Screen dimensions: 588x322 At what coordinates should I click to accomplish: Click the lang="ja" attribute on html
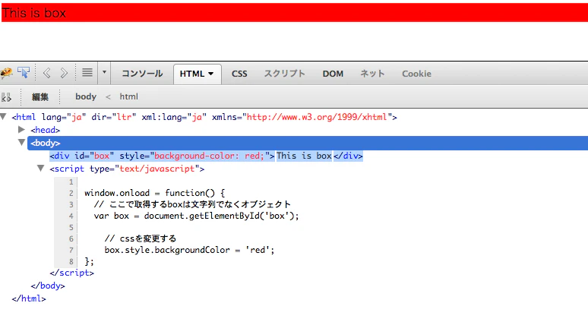(x=64, y=117)
